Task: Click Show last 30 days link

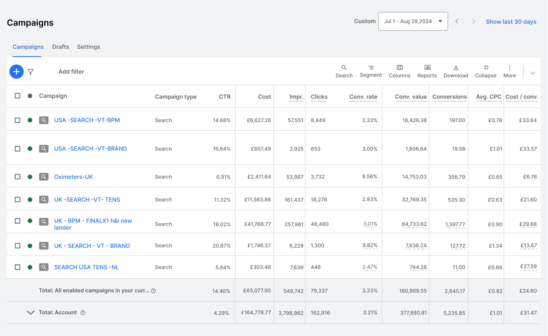Action: point(511,22)
